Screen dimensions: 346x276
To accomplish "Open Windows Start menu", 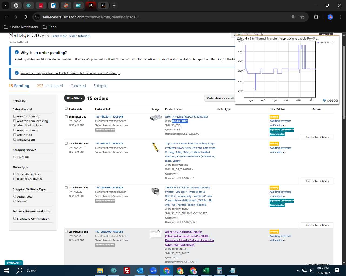I will pyautogui.click(x=6, y=271).
